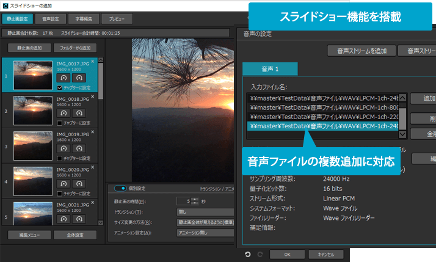The width and height of the screenshot is (436, 262).
Task: Rotate IMG_0018.JPG counterclockwise
Action: click(x=64, y=113)
